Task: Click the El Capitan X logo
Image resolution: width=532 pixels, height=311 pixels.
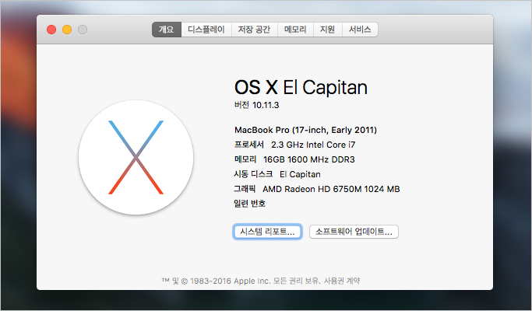Action: click(136, 158)
